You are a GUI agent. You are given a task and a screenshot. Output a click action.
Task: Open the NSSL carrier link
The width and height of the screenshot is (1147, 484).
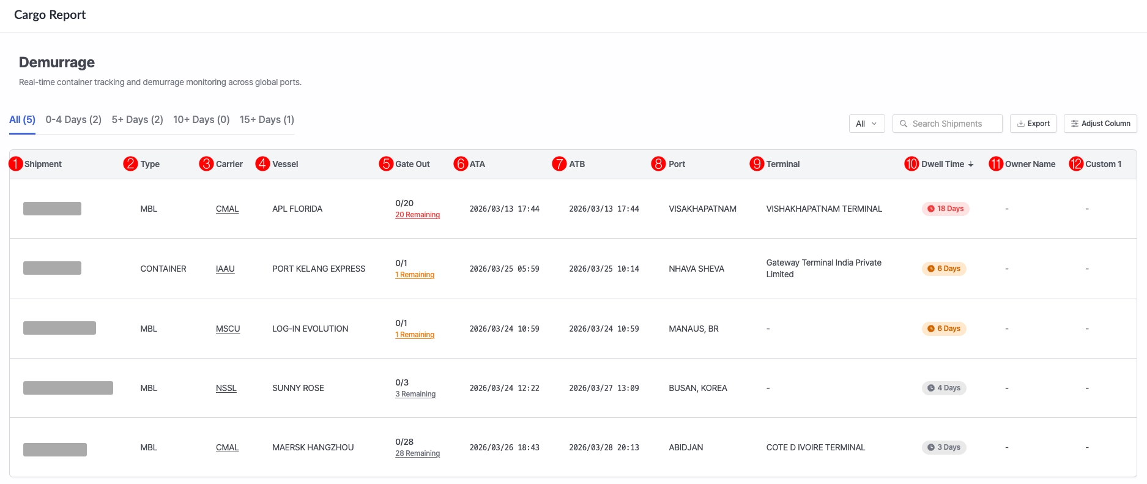226,388
